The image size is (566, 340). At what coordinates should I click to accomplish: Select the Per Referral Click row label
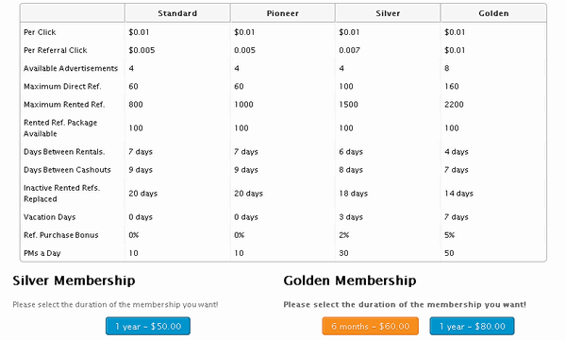point(56,50)
